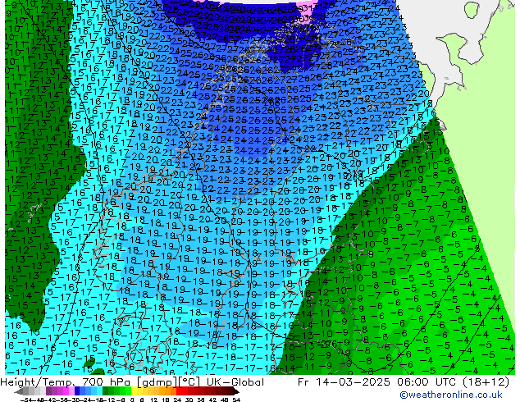Click the 'UK-Global' model label
Viewport: 520px width, 402px height.
[x=235, y=382]
